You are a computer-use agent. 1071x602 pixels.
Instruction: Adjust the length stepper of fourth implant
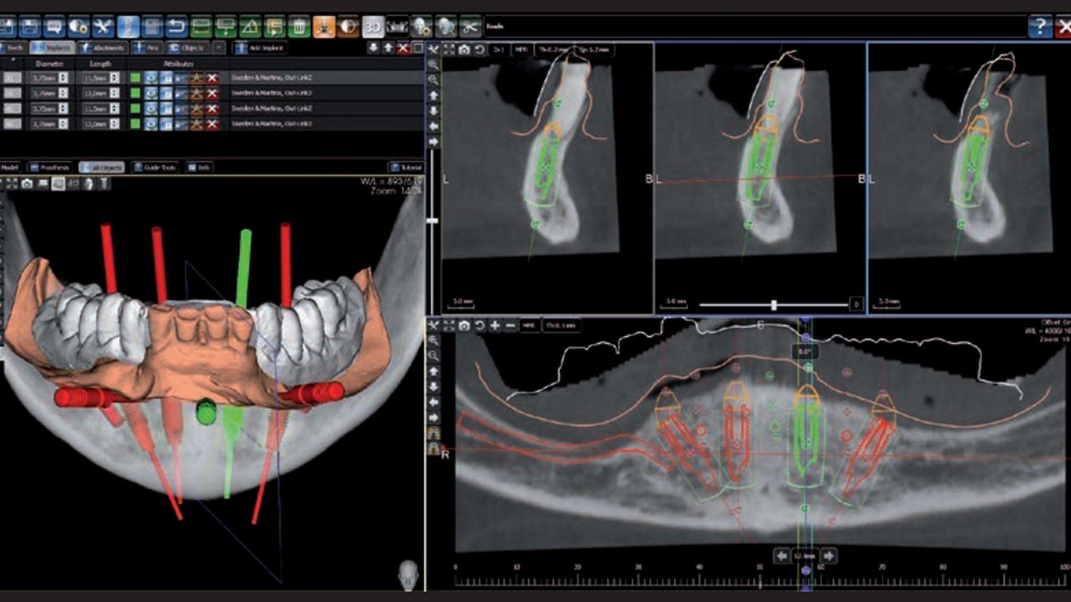point(114,124)
